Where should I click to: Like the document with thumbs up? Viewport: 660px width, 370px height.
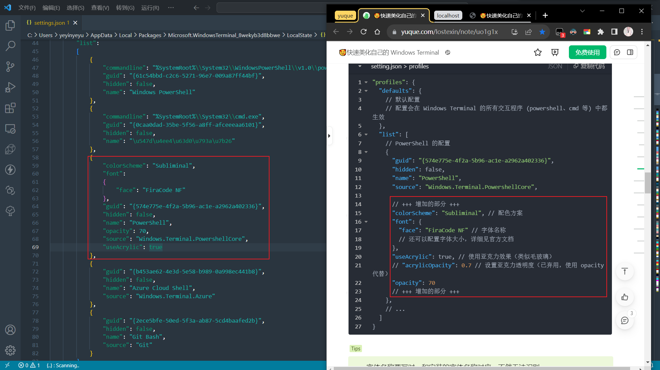[x=625, y=297]
